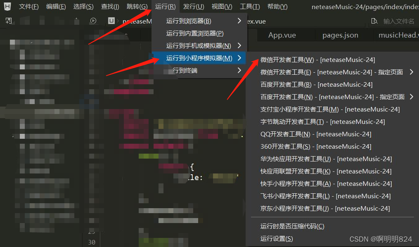Open the 跳转(G) menu
Screen dimensions: 419x247
[x=137, y=7]
